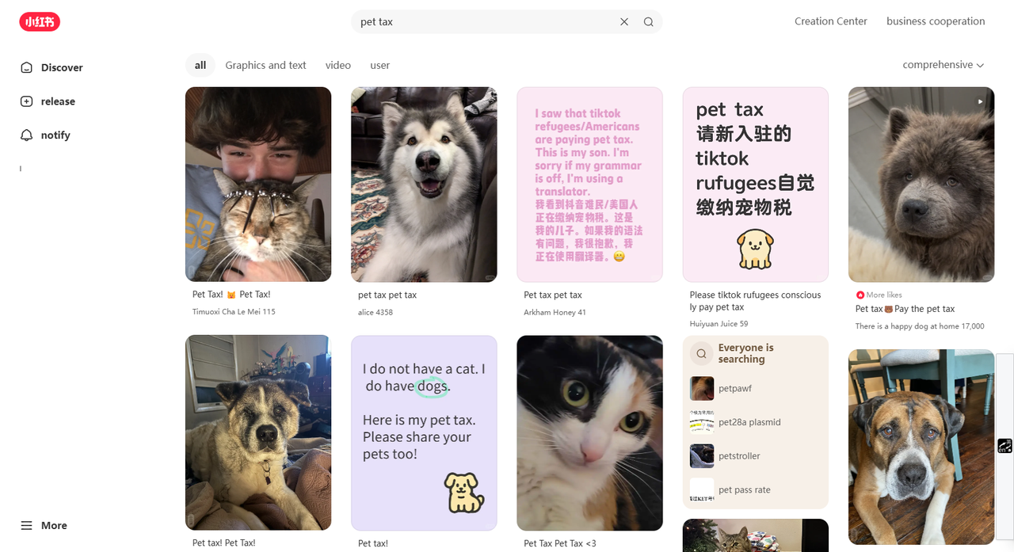Open the cat by Christmas tree thumbnail
Image resolution: width=1014 pixels, height=552 pixels.
[756, 535]
